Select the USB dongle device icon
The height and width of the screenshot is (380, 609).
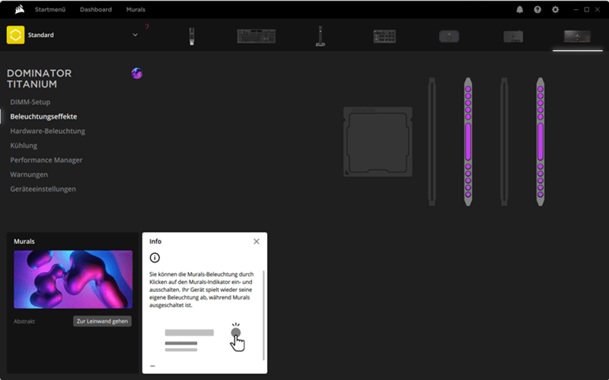192,36
